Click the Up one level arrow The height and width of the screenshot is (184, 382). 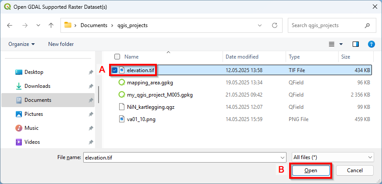pos(51,25)
